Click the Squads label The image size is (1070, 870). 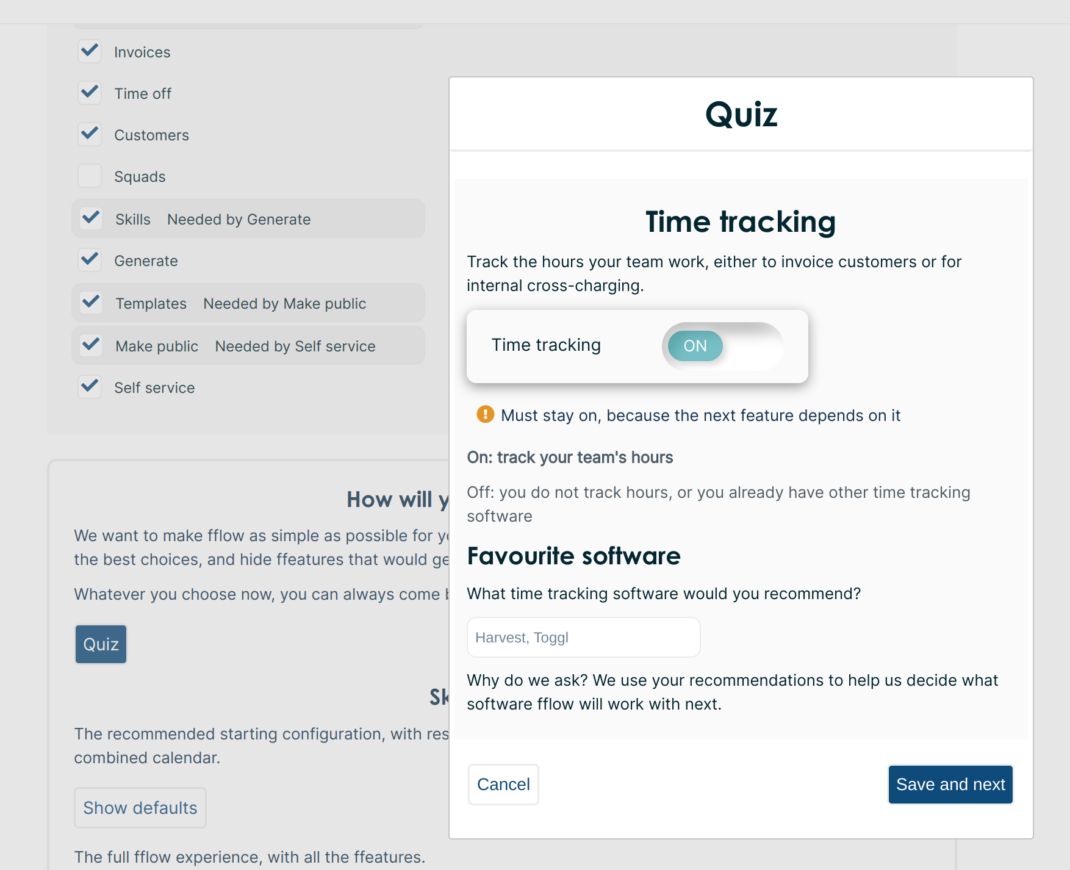tap(140, 177)
